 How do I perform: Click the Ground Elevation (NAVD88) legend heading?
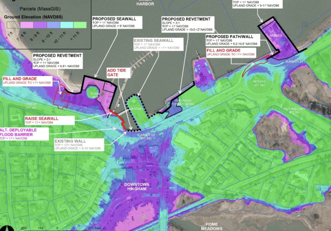coord(33,17)
